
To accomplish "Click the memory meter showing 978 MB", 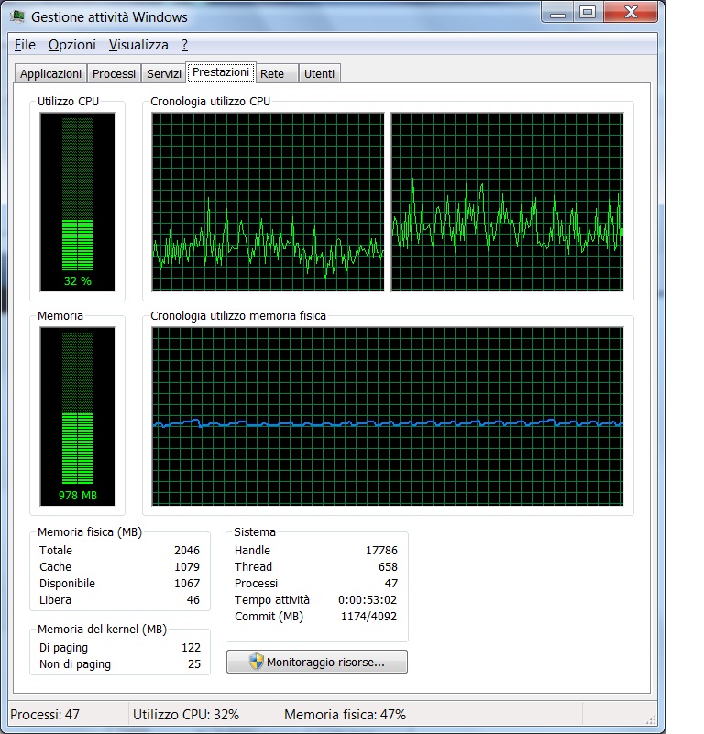I will click(x=77, y=416).
